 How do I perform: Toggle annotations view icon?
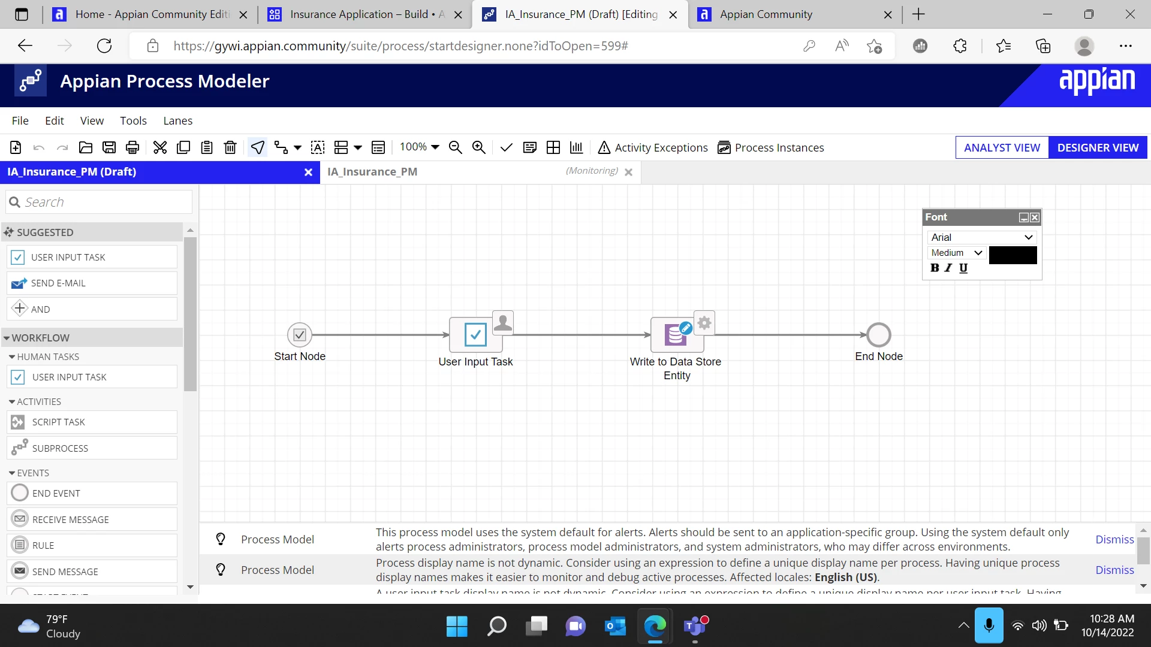[x=530, y=147]
